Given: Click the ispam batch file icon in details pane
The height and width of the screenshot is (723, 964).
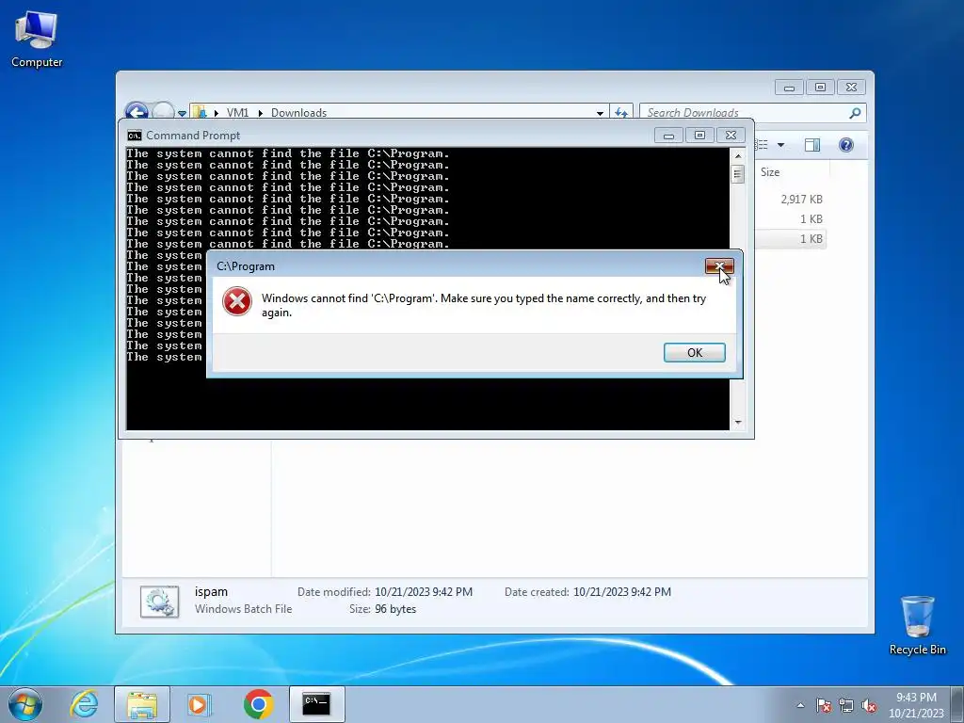Looking at the screenshot, I should tap(159, 602).
